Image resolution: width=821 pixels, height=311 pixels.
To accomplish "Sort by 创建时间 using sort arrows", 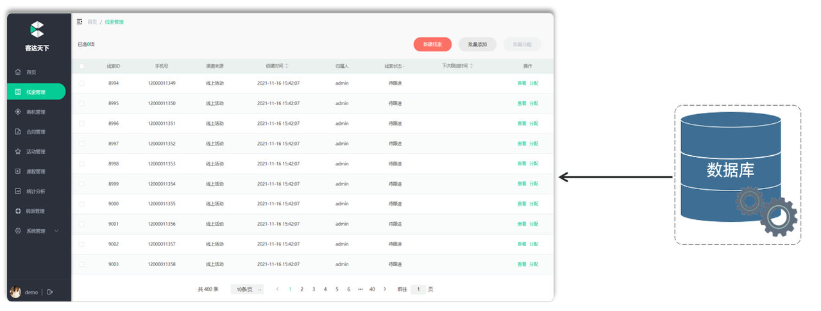I will coord(287,66).
